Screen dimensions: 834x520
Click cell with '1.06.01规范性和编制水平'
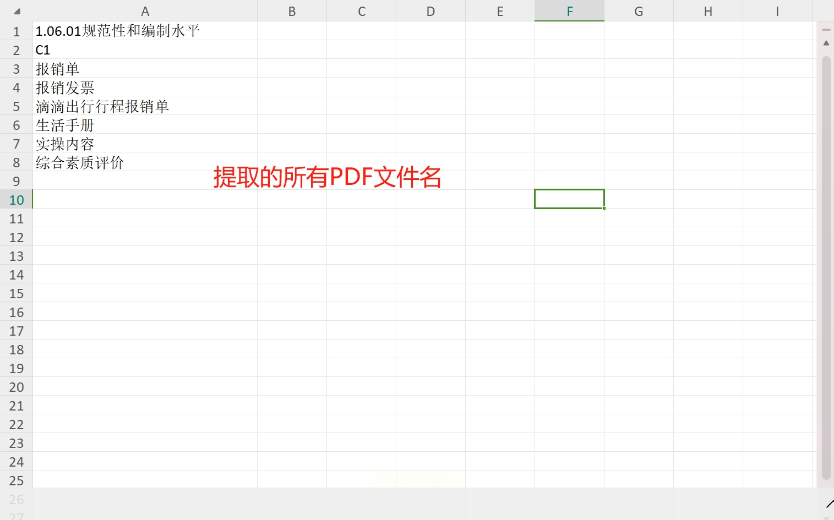pos(145,31)
